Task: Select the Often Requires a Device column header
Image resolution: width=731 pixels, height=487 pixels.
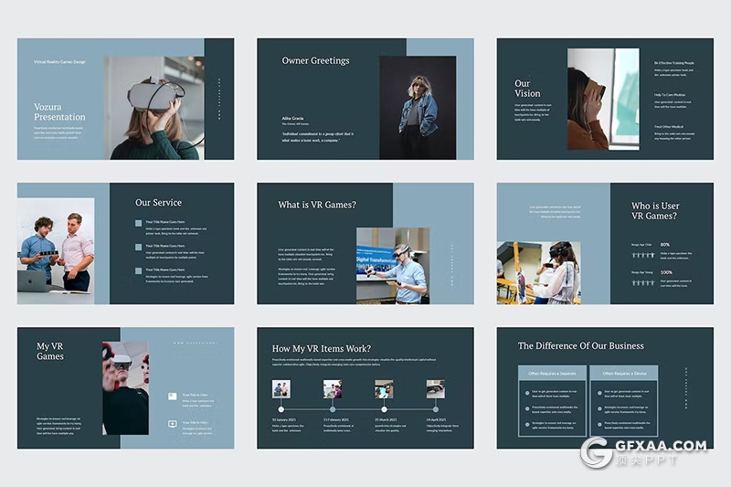Action: 623,373
